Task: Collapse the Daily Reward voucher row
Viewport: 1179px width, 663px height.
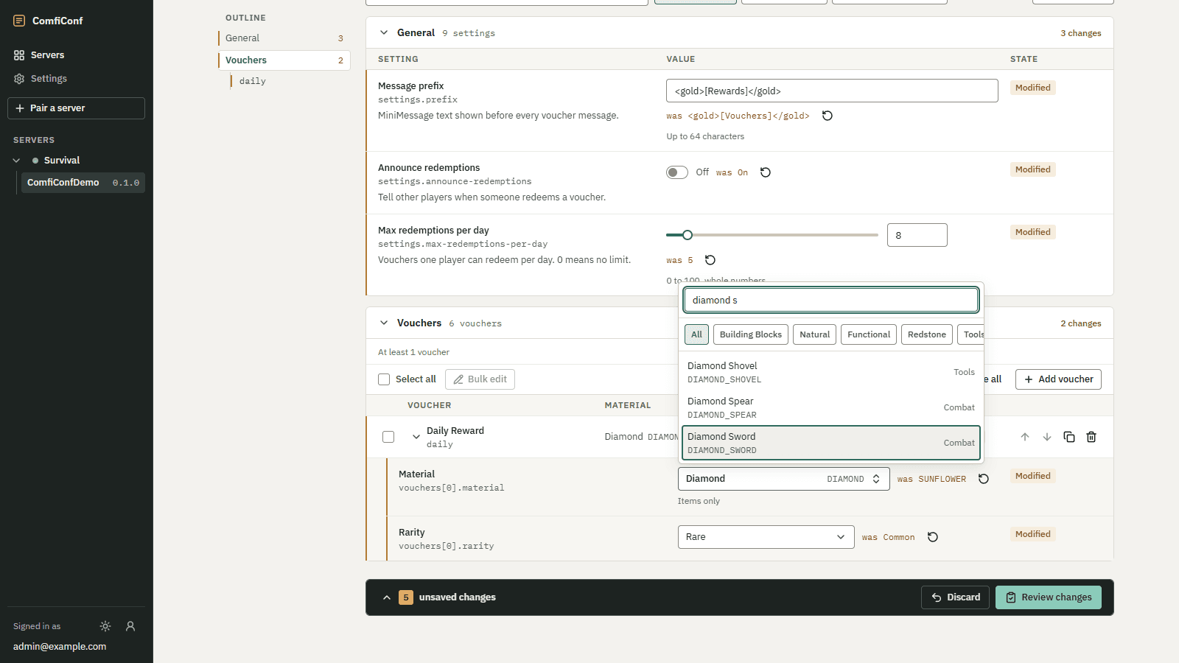Action: (x=416, y=437)
